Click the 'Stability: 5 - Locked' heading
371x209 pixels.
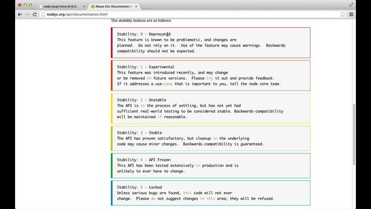click(139, 187)
